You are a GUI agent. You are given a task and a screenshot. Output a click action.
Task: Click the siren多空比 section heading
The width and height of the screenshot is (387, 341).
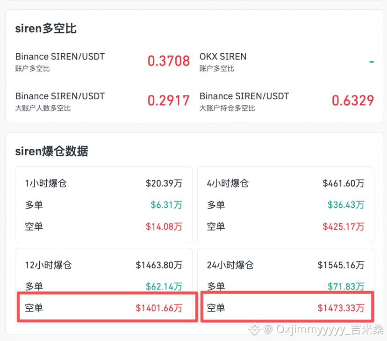[46, 29]
